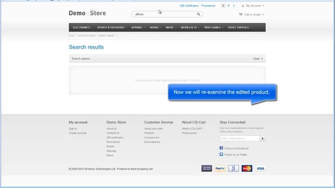Screen dimensions: 335x188
Task: Expand Search options with Open toggle
Action: pyautogui.click(x=258, y=58)
